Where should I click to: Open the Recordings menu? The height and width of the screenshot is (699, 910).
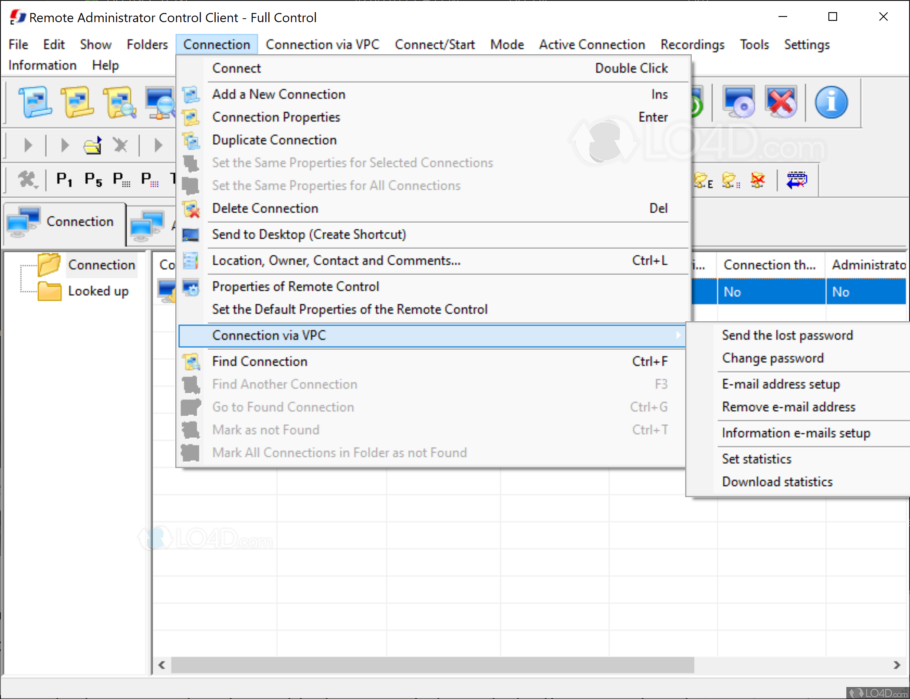[692, 44]
